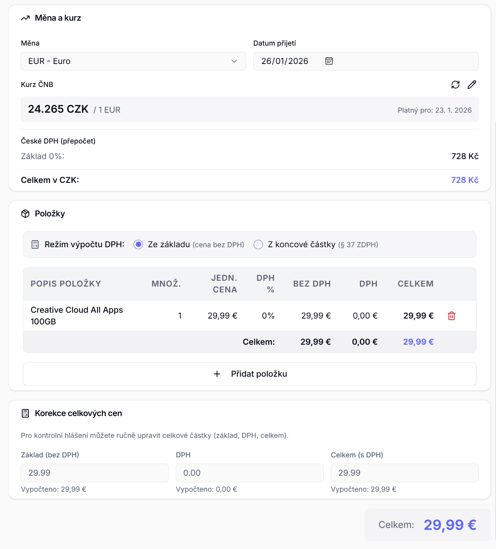Click the refresh ČNB exchange rate icon
Image resolution: width=496 pixels, height=549 pixels.
coord(455,85)
